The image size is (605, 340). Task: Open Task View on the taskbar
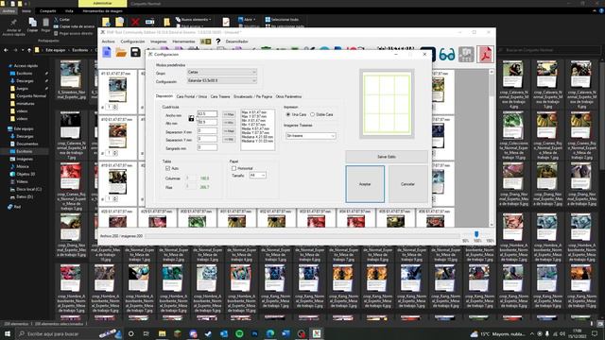[x=147, y=333]
